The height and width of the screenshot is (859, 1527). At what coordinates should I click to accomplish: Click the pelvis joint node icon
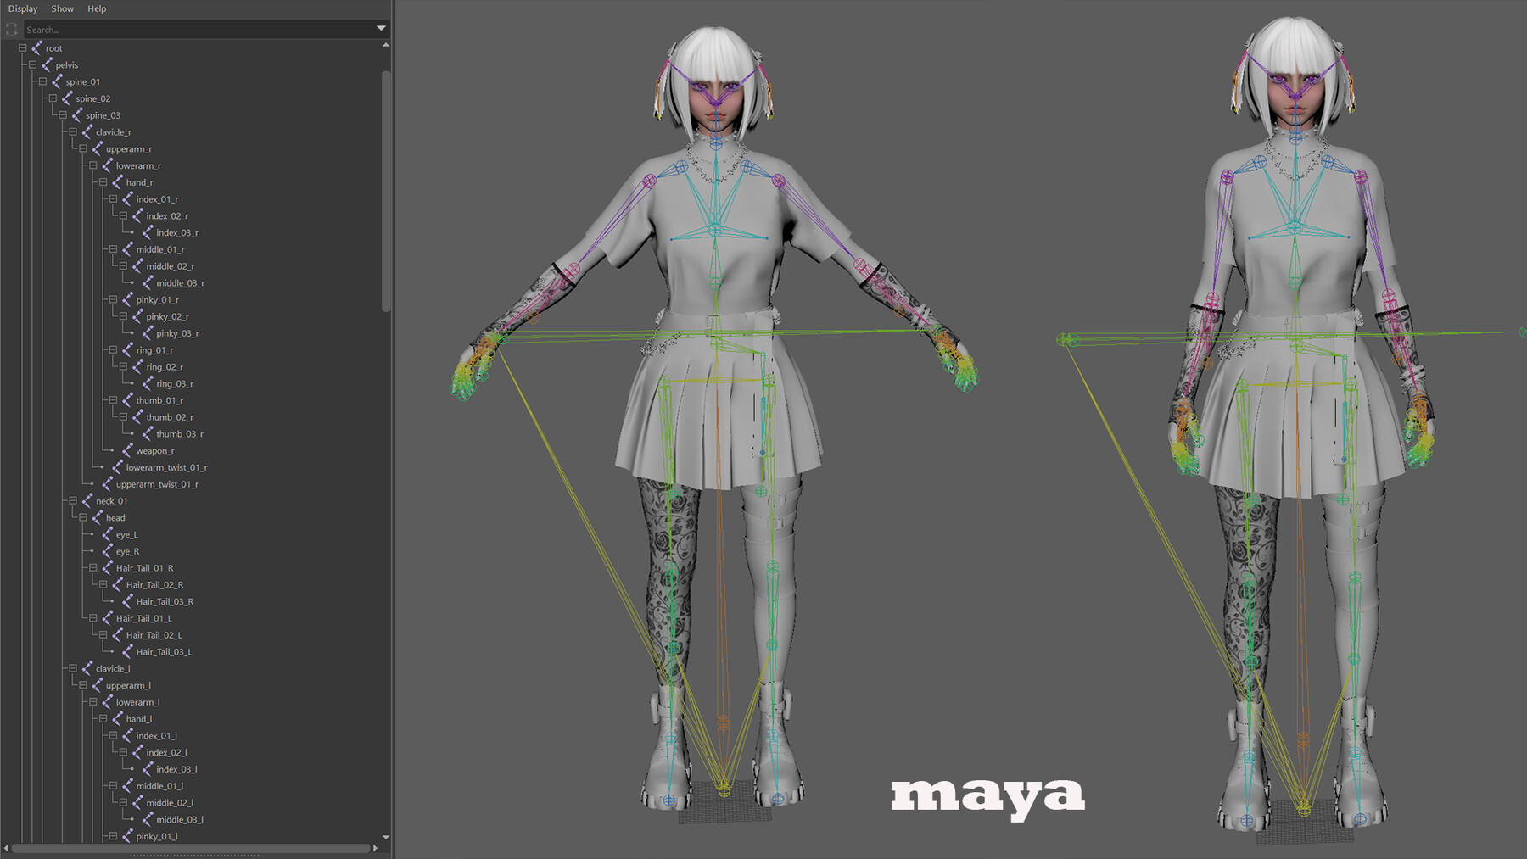[48, 64]
